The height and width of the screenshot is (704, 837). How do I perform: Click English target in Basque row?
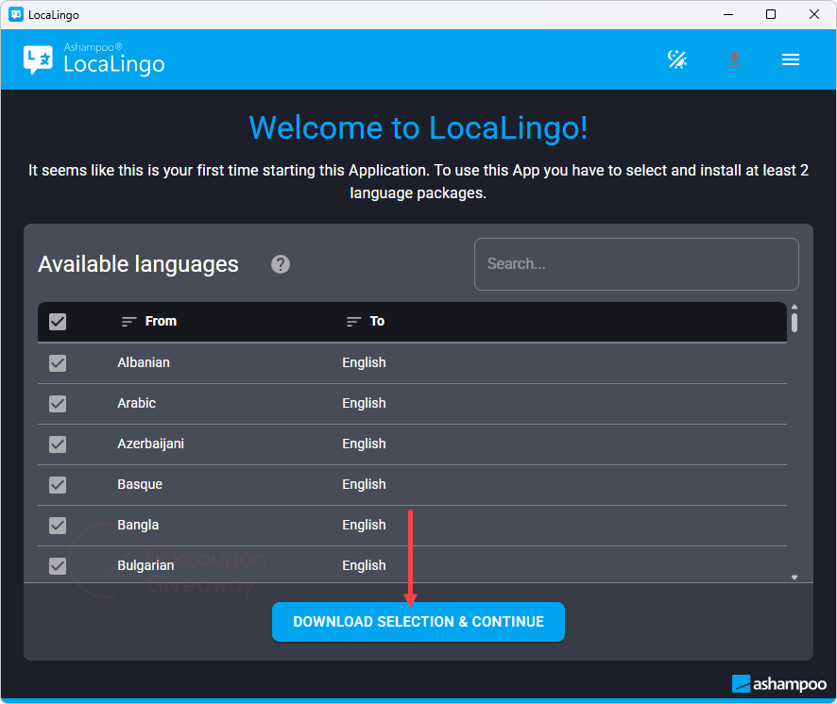[x=364, y=484]
